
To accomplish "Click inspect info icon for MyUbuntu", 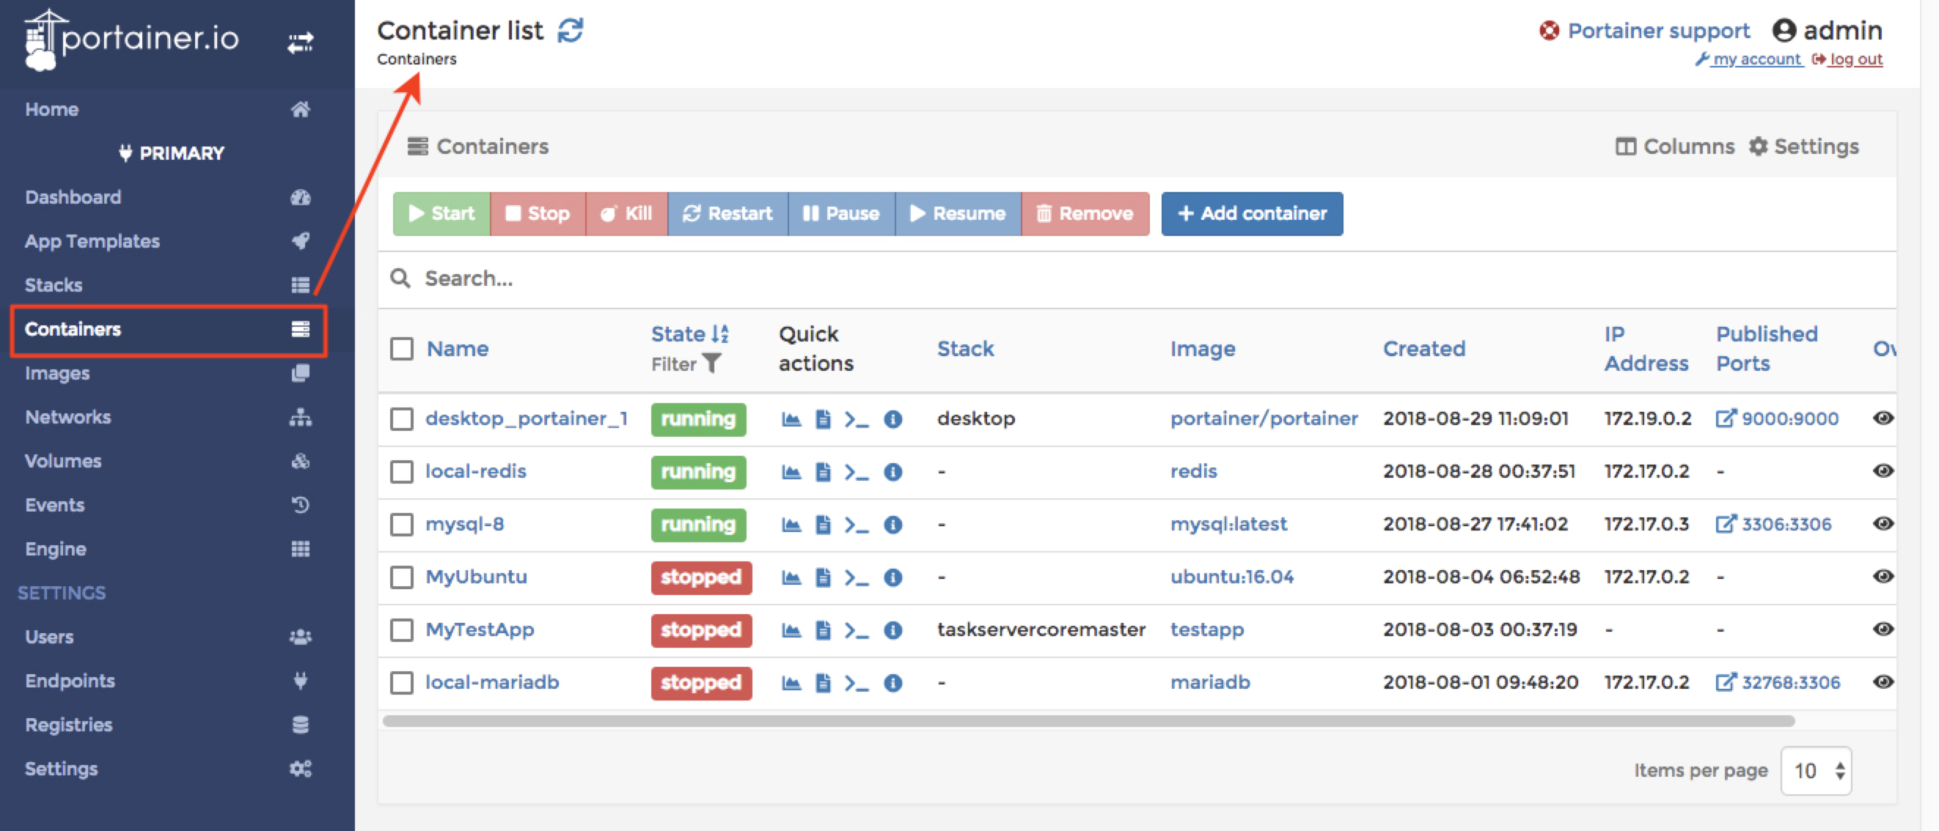I will [x=892, y=577].
